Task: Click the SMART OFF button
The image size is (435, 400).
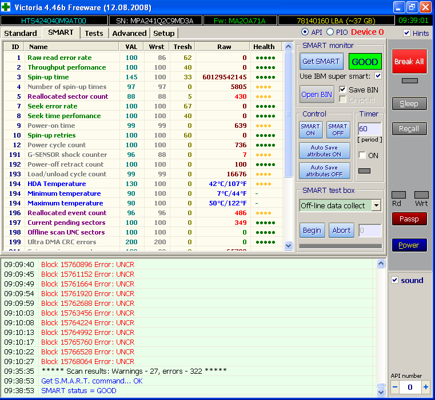Action: [x=338, y=130]
